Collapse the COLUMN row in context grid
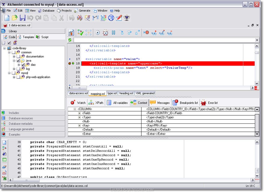Image resolution: width=264 pixels, height=192 pixels. 75,109
